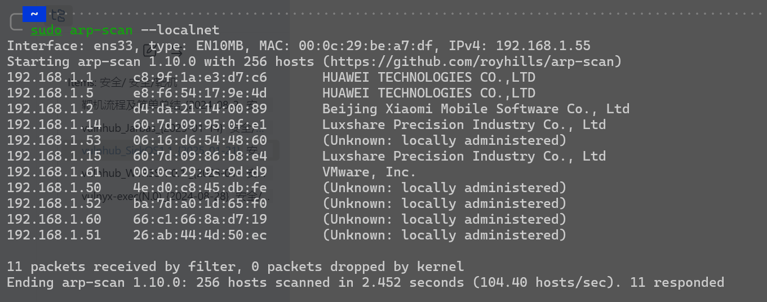Click the underlined sudo command word

pyautogui.click(x=46, y=30)
